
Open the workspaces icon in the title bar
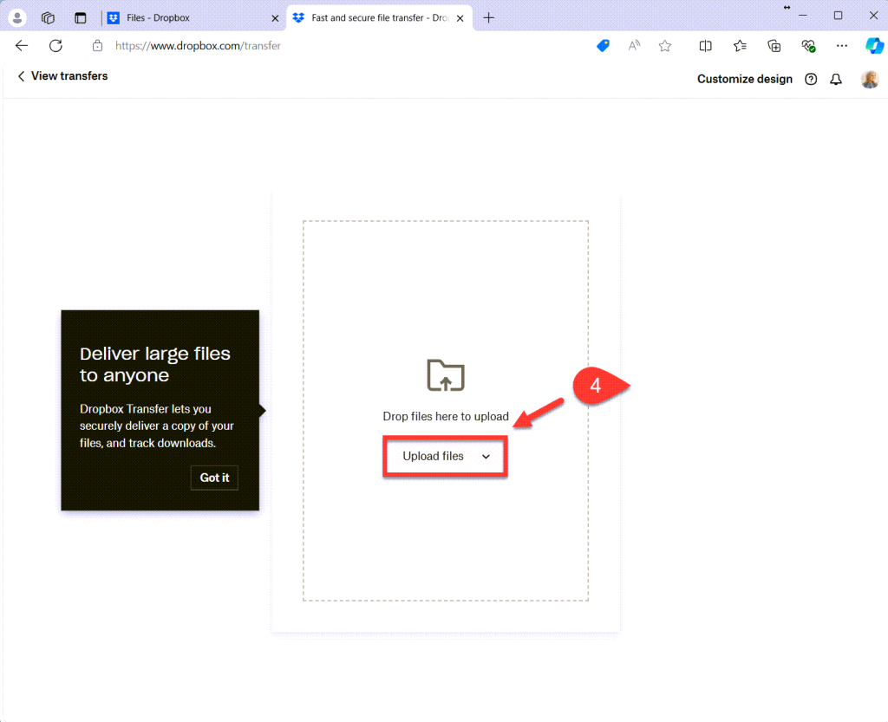49,17
